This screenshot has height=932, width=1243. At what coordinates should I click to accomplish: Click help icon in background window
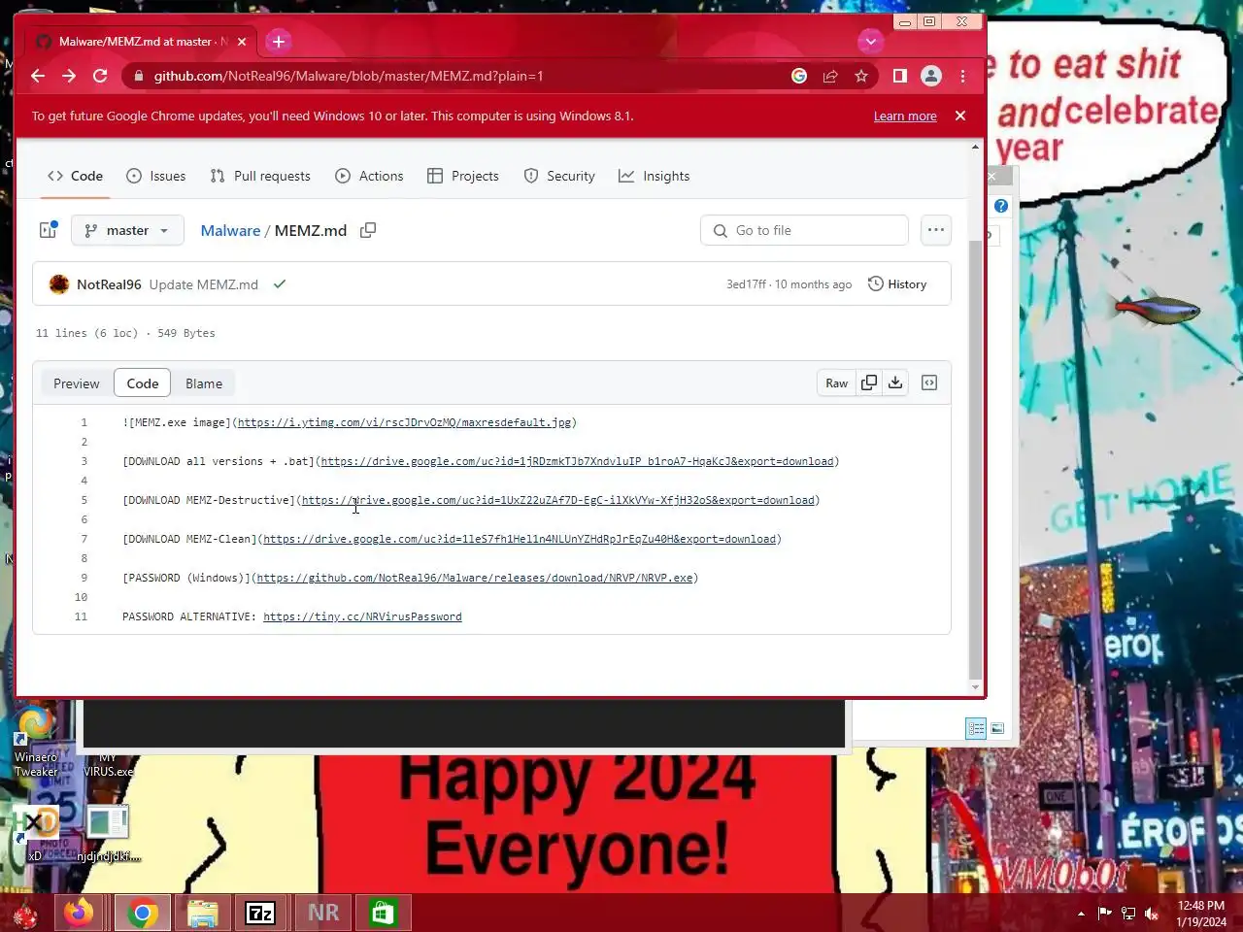tap(1001, 206)
